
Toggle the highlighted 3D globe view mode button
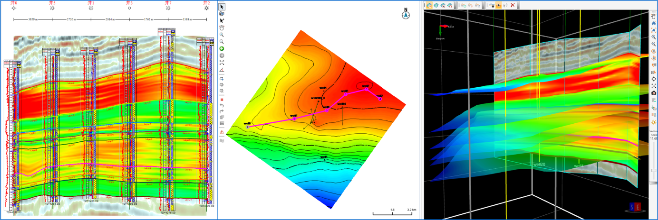pyautogui.click(x=429, y=5)
